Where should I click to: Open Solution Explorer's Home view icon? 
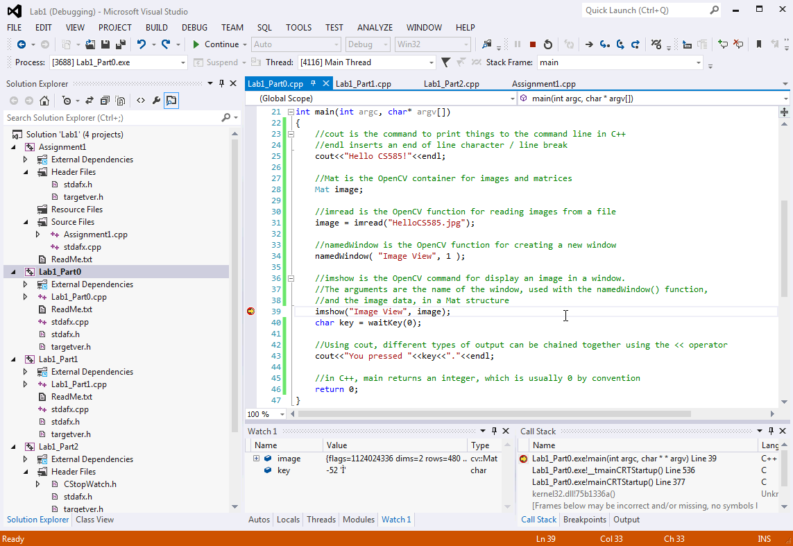point(44,101)
